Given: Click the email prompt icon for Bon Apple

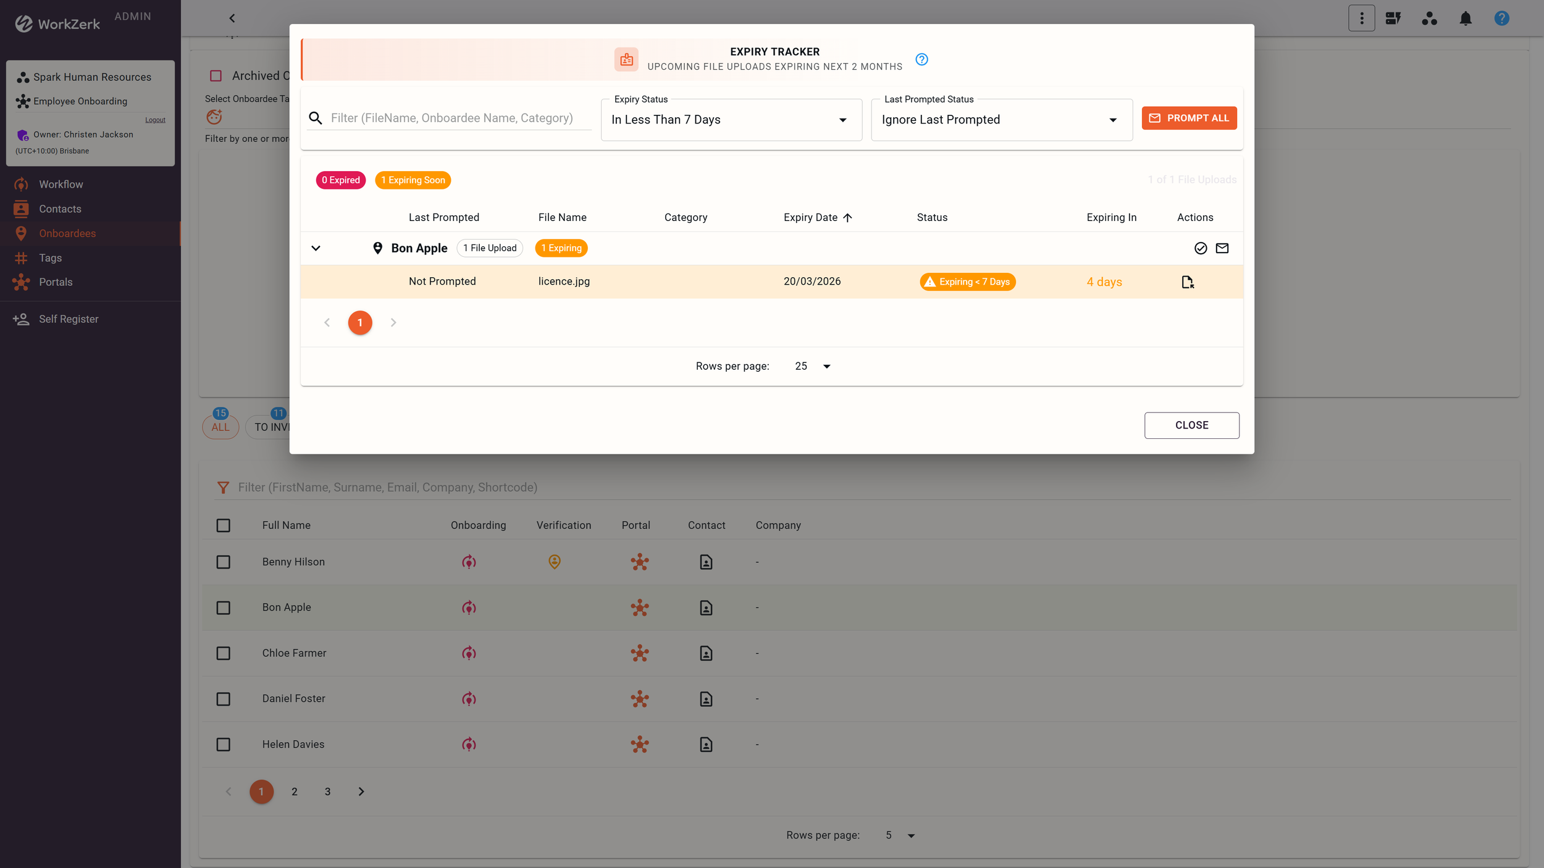Looking at the screenshot, I should tap(1222, 248).
